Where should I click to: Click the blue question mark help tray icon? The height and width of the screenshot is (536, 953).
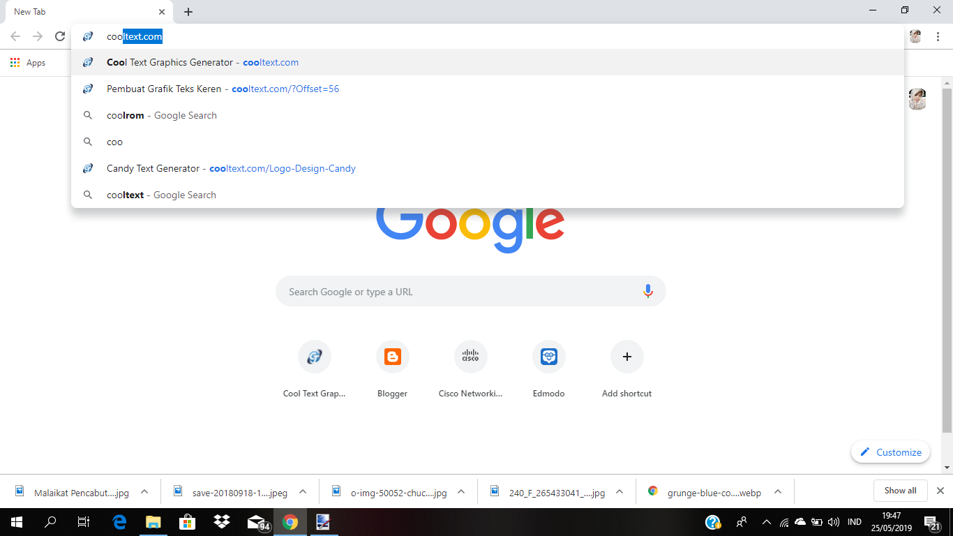coord(713,522)
